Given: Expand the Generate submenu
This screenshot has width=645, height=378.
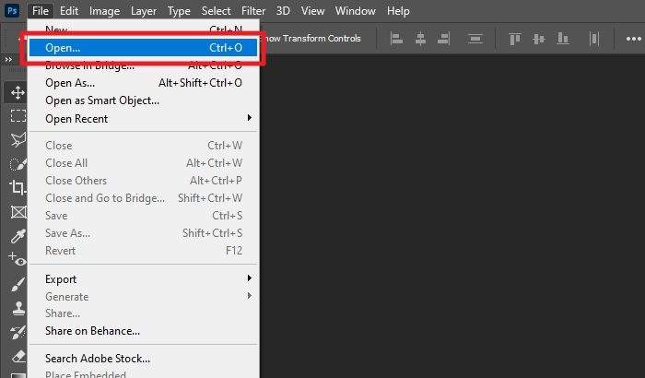Looking at the screenshot, I should pos(250,296).
